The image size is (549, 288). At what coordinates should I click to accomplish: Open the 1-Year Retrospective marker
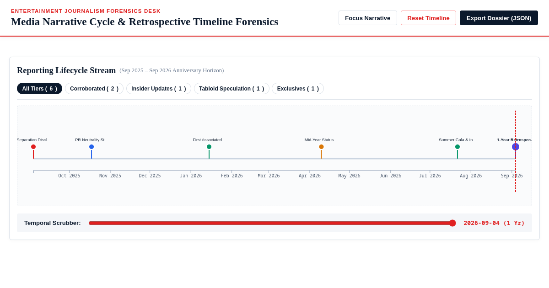[x=516, y=147]
